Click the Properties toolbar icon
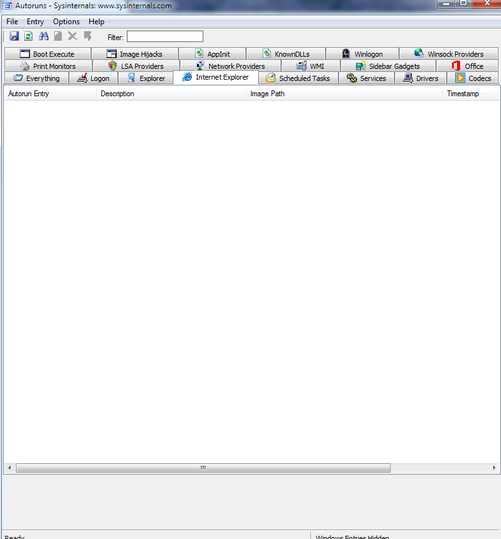 coord(58,36)
